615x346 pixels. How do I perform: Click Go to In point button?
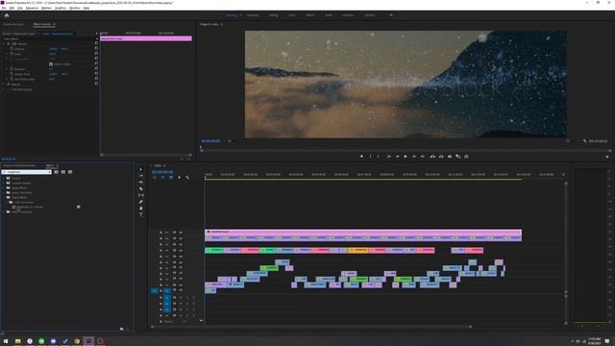click(388, 157)
